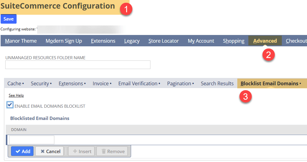Click the Remove button with trash icon
Viewport: 307px width, 162px height.
112,151
